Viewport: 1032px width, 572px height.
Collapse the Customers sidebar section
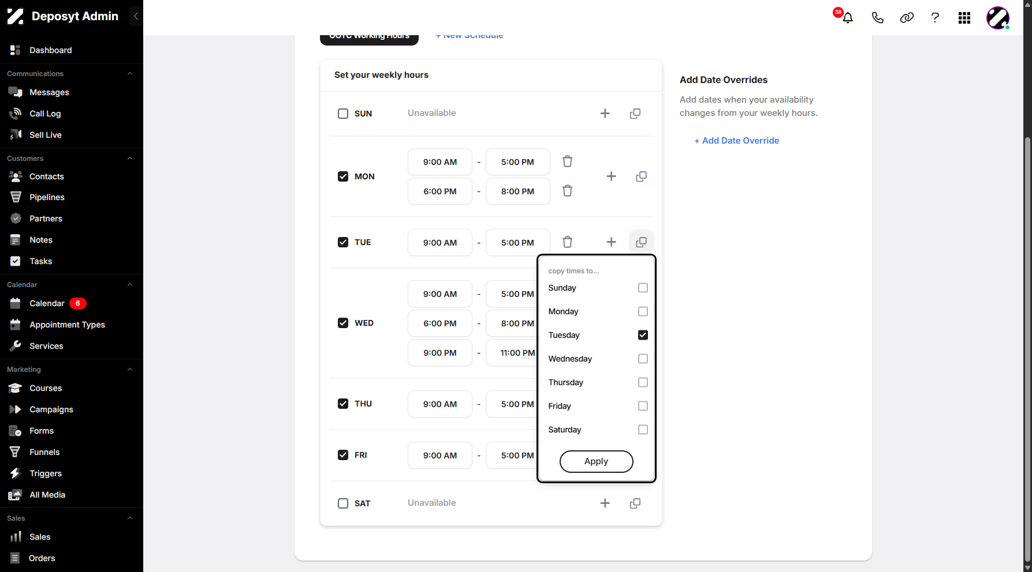click(130, 159)
